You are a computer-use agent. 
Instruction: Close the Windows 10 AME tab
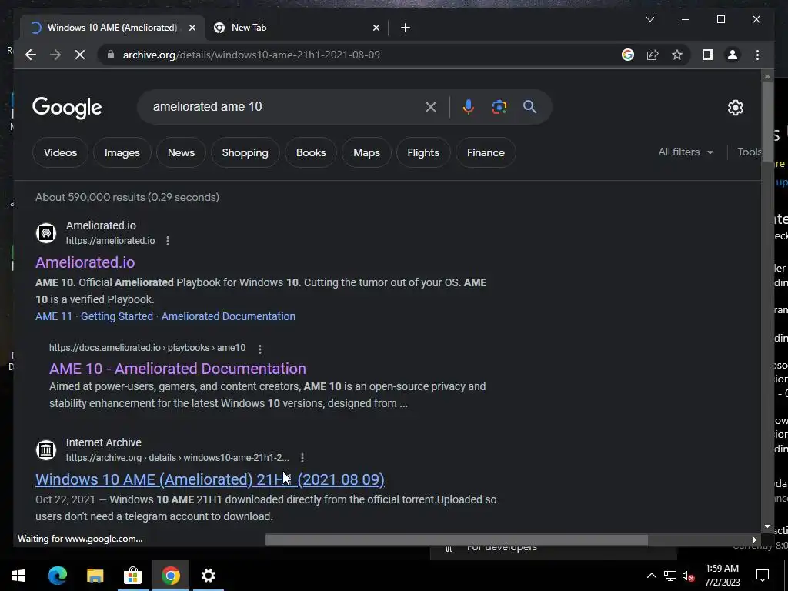(x=192, y=28)
